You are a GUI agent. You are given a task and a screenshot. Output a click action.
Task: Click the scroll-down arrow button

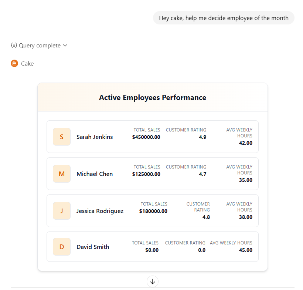pyautogui.click(x=153, y=281)
